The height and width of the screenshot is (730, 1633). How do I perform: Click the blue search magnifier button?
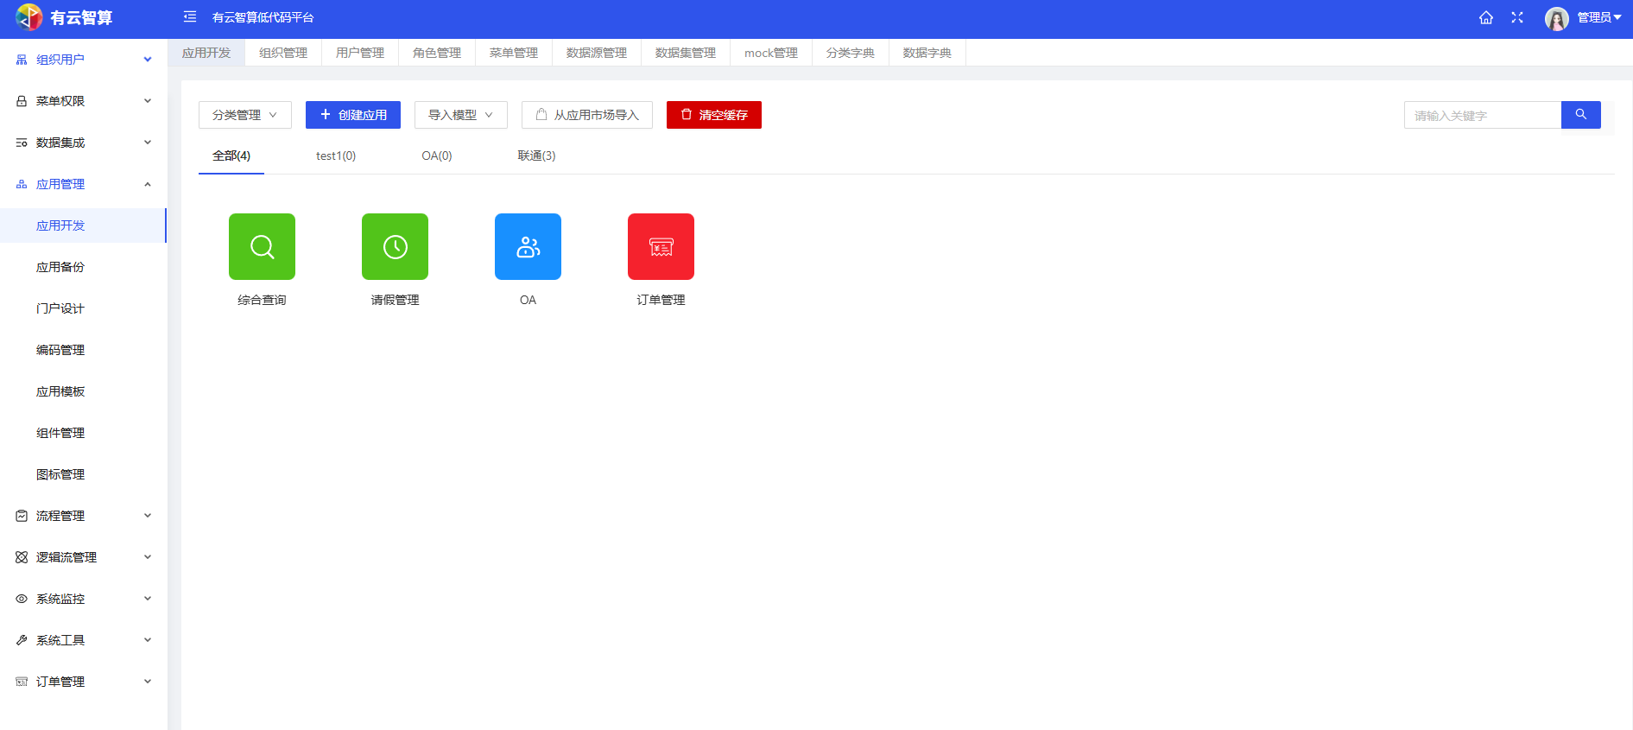coord(1580,115)
